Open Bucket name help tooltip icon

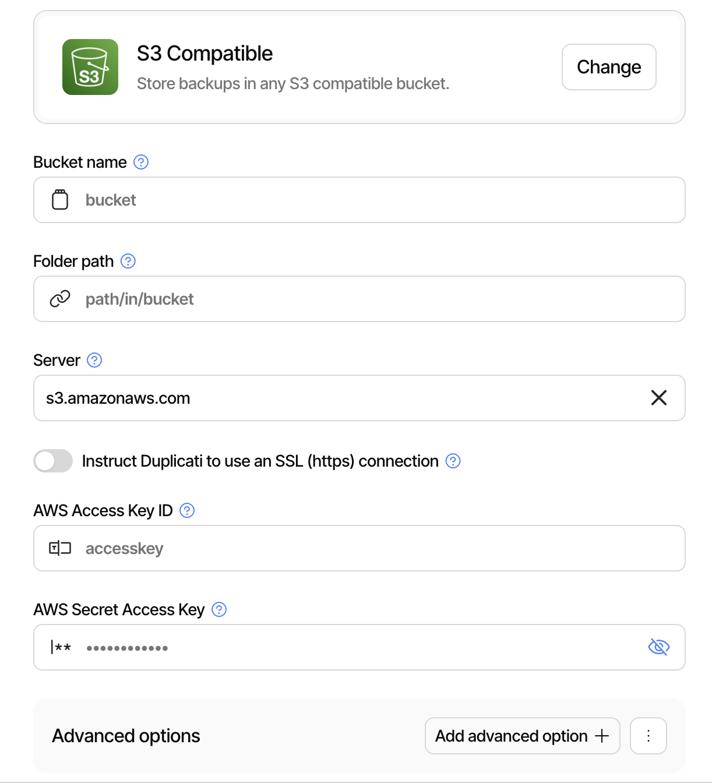[141, 162]
